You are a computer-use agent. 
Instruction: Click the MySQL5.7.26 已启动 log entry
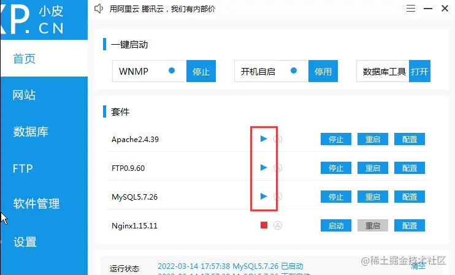coord(231,266)
